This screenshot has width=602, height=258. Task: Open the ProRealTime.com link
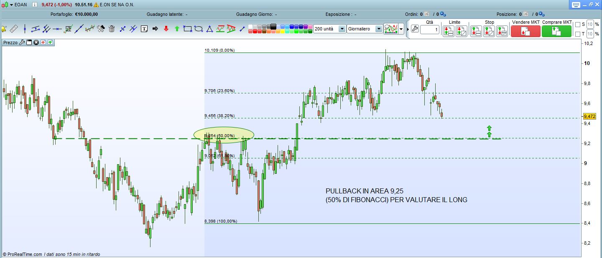click(x=25, y=254)
